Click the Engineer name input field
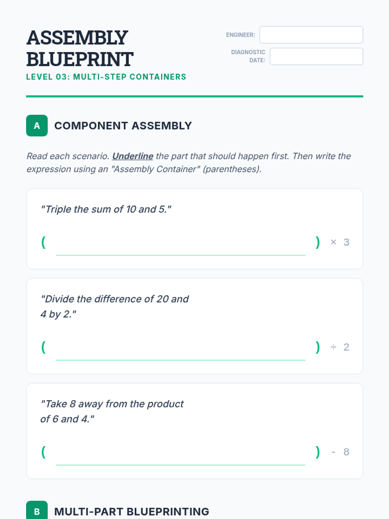 [x=311, y=35]
